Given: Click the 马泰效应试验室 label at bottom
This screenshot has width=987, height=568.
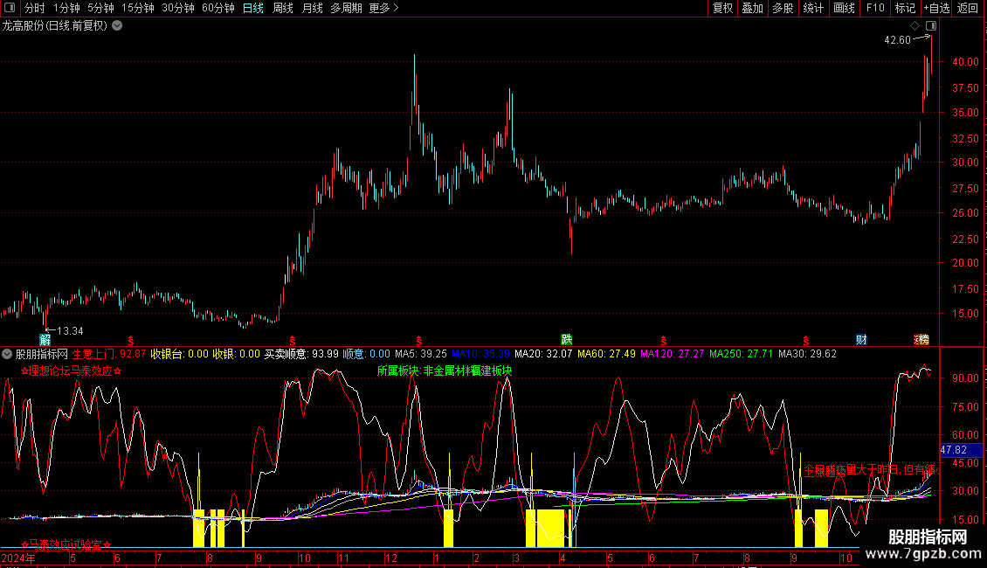Looking at the screenshot, I should [66, 544].
